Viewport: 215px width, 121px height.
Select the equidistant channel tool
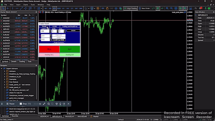coord(26,8)
